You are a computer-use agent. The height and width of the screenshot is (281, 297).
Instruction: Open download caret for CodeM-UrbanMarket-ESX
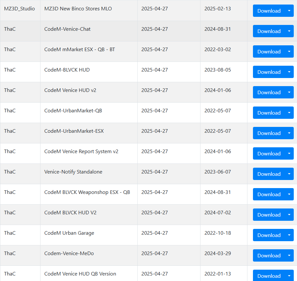tap(289, 133)
